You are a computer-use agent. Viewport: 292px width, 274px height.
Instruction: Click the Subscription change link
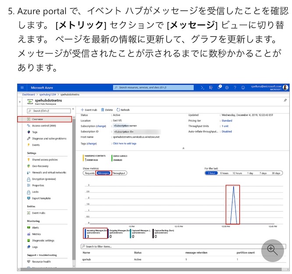pos(101,126)
